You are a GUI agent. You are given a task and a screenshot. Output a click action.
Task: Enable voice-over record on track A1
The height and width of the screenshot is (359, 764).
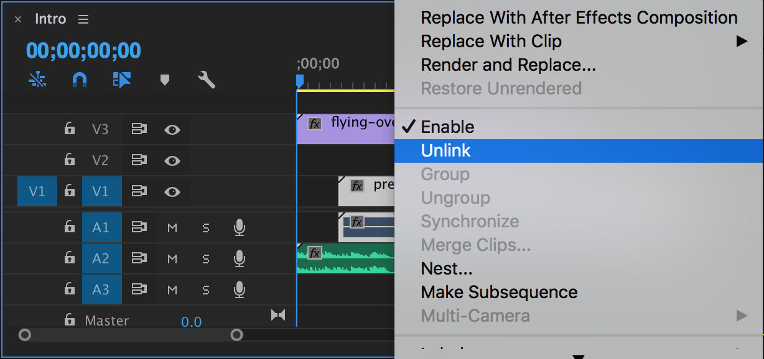click(239, 228)
